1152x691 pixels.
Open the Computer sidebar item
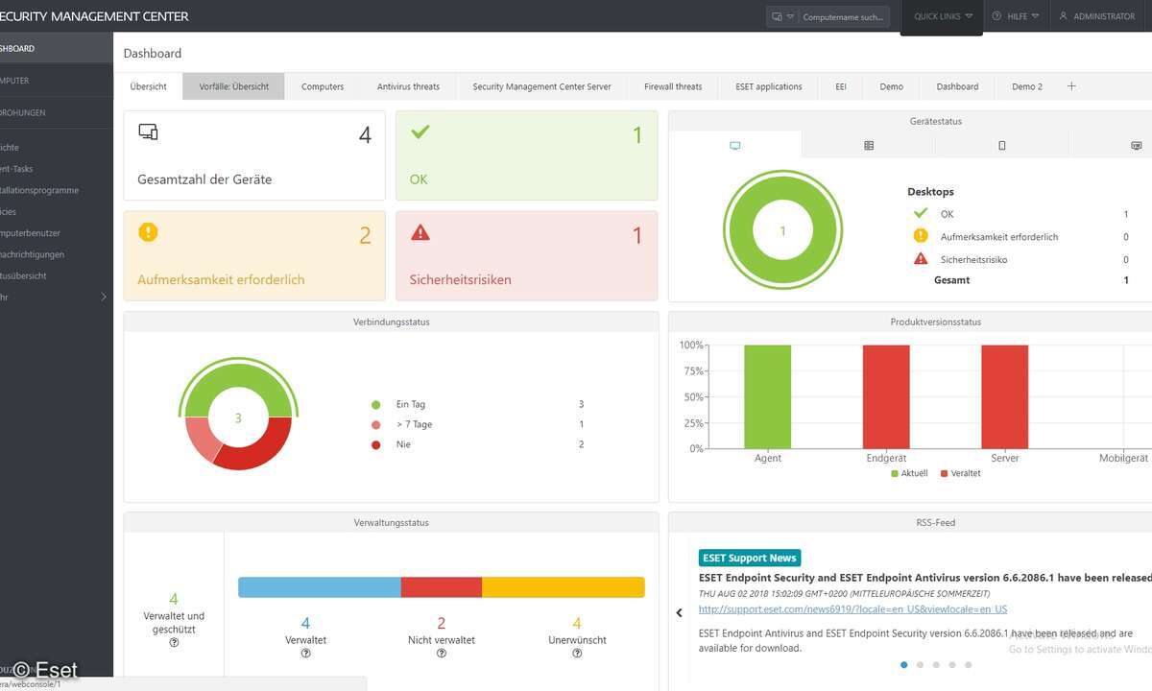(57, 81)
